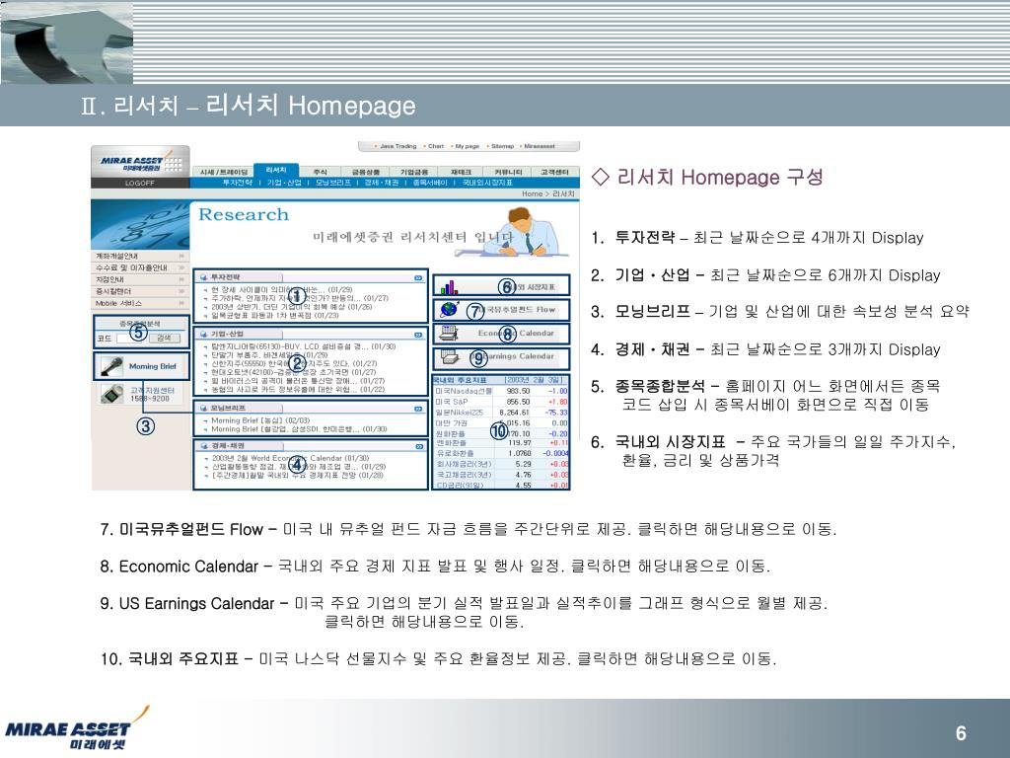Open 증시캘린더 in the left sidebar

pyautogui.click(x=112, y=291)
